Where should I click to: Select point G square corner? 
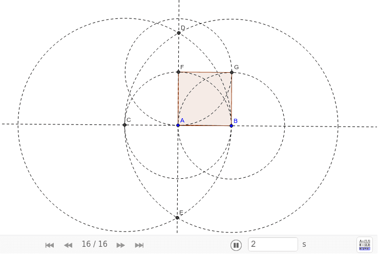[232, 72]
